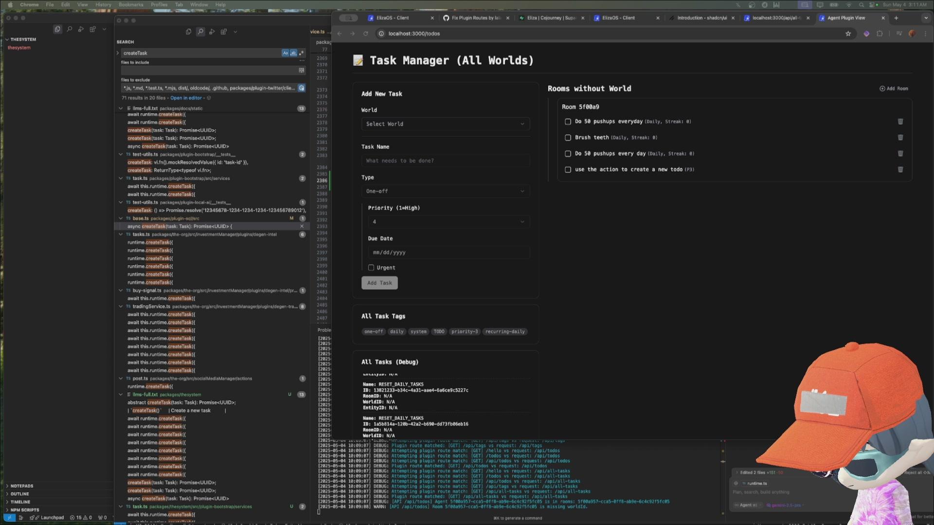Toggle Use Regular Expression in the search box
The height and width of the screenshot is (525, 934).
301,53
